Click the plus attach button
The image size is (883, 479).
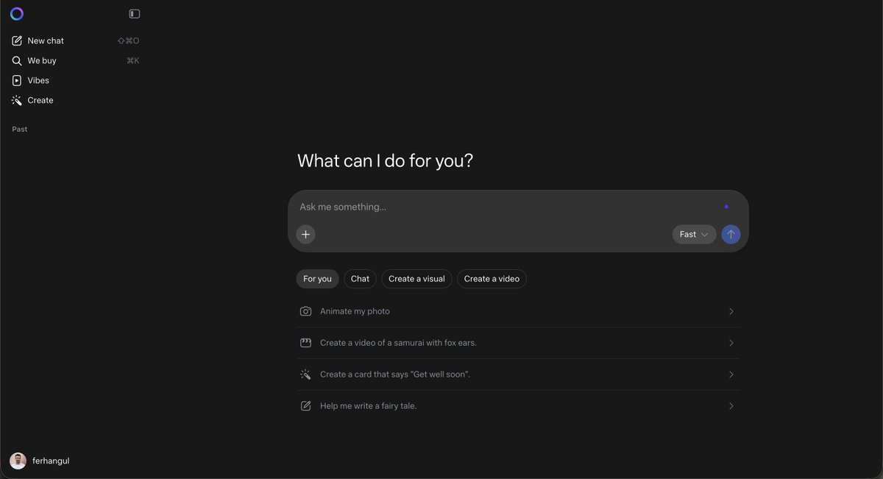[306, 234]
